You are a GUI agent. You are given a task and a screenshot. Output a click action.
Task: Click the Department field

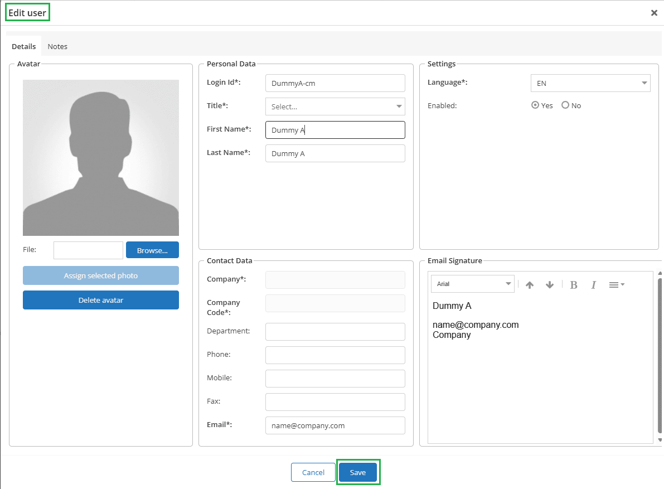click(x=336, y=332)
